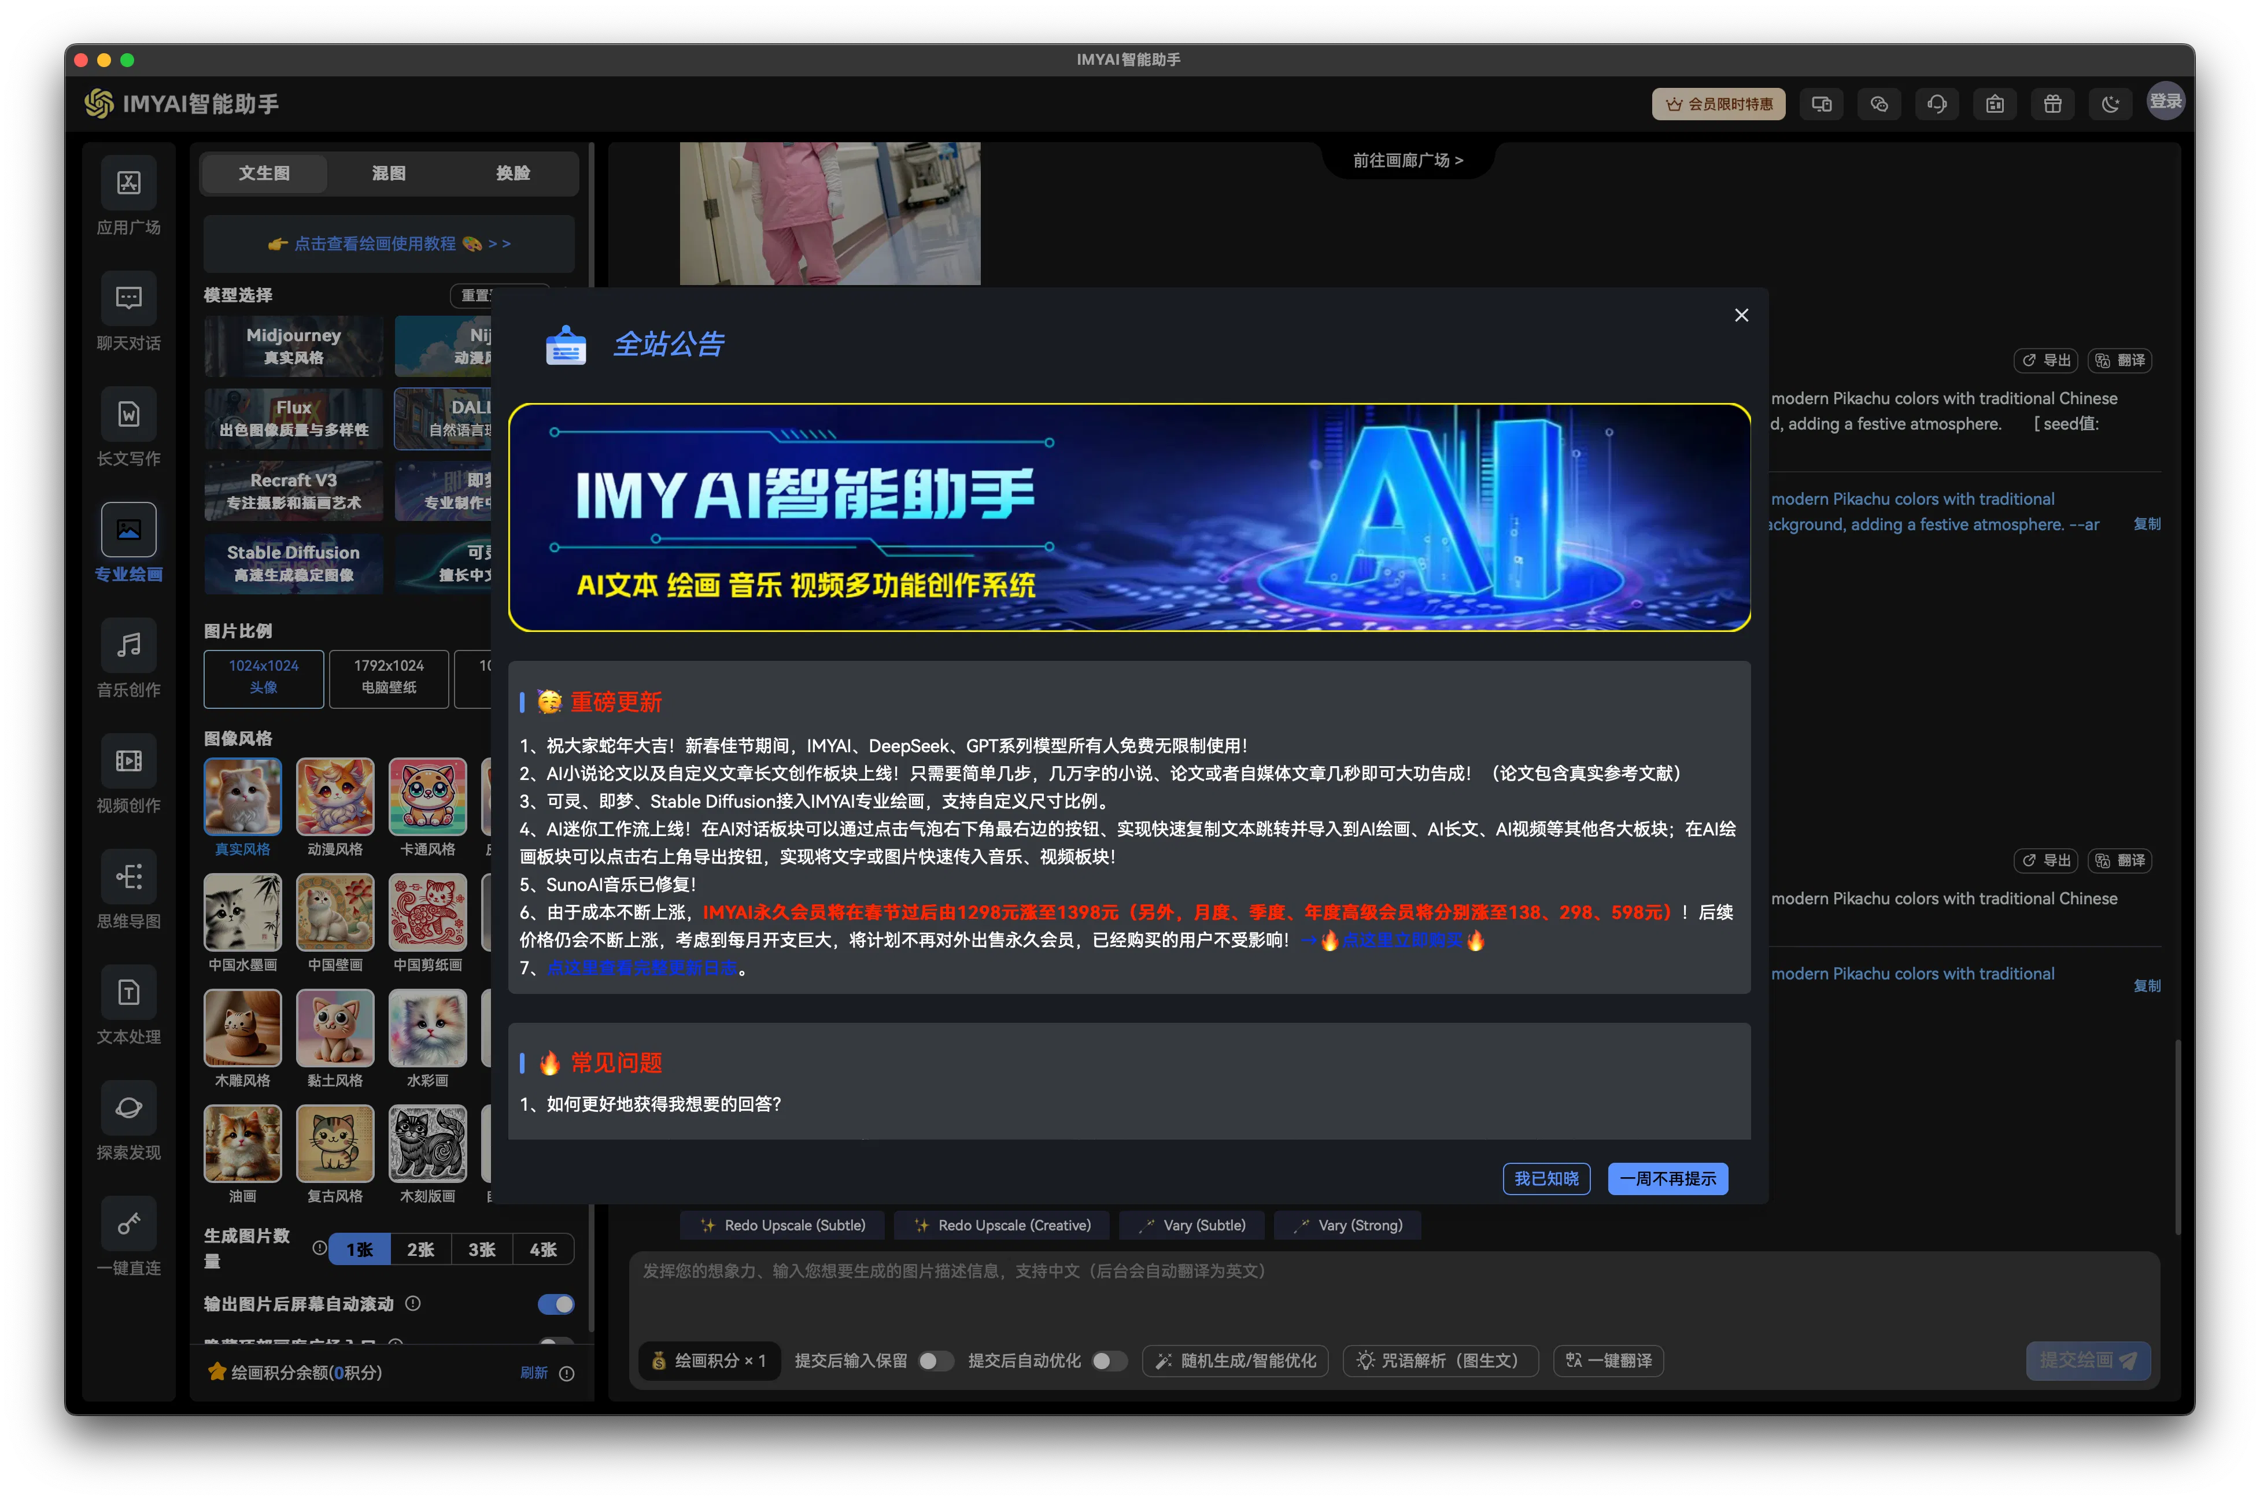
Task: Select Stable Diffusion model card
Action: tap(293, 563)
